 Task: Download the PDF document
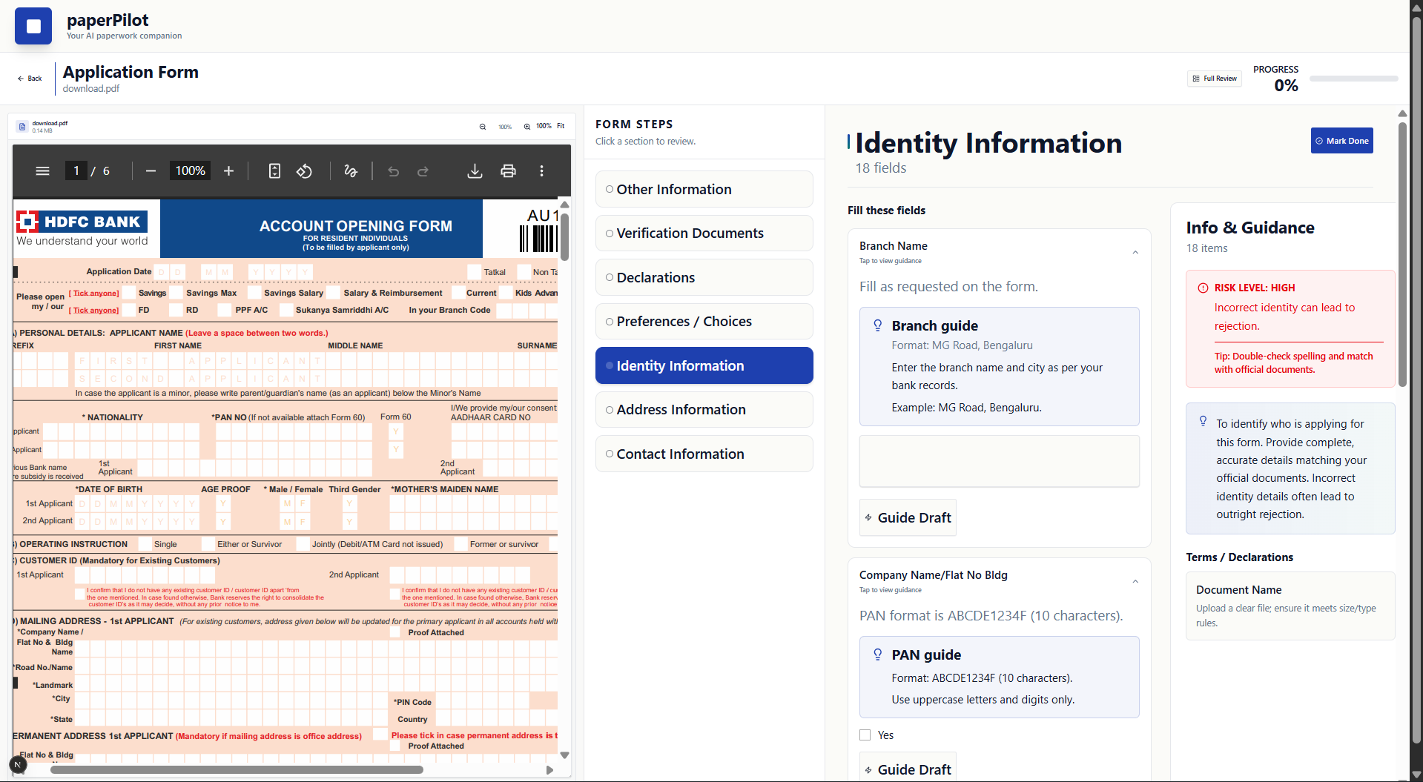point(475,171)
